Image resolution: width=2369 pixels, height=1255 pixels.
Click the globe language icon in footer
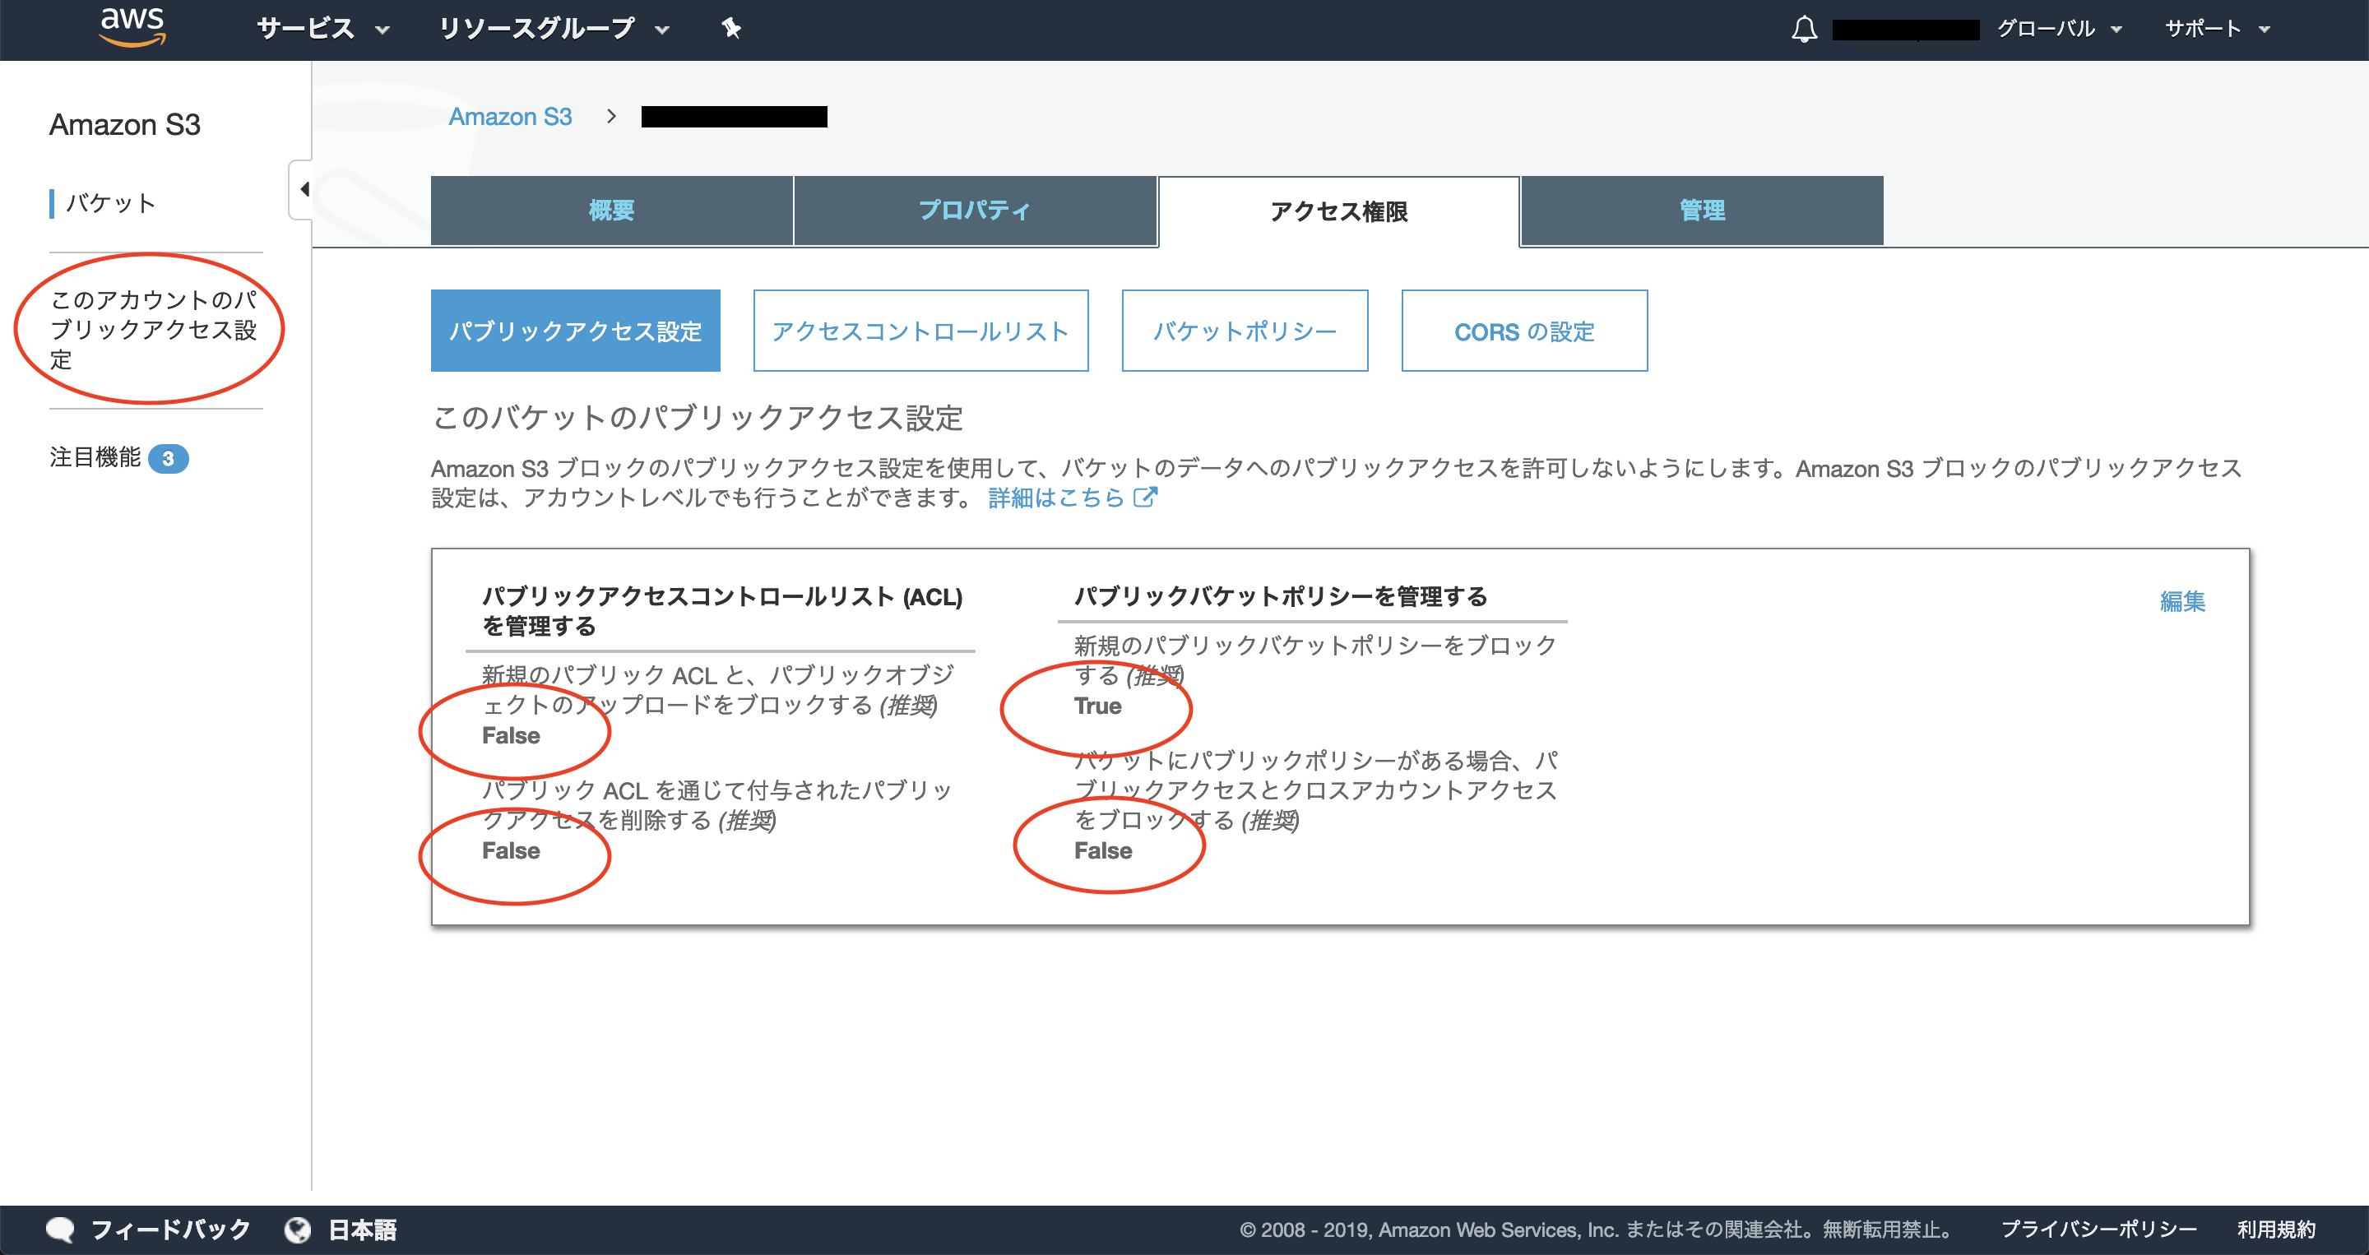coord(298,1230)
